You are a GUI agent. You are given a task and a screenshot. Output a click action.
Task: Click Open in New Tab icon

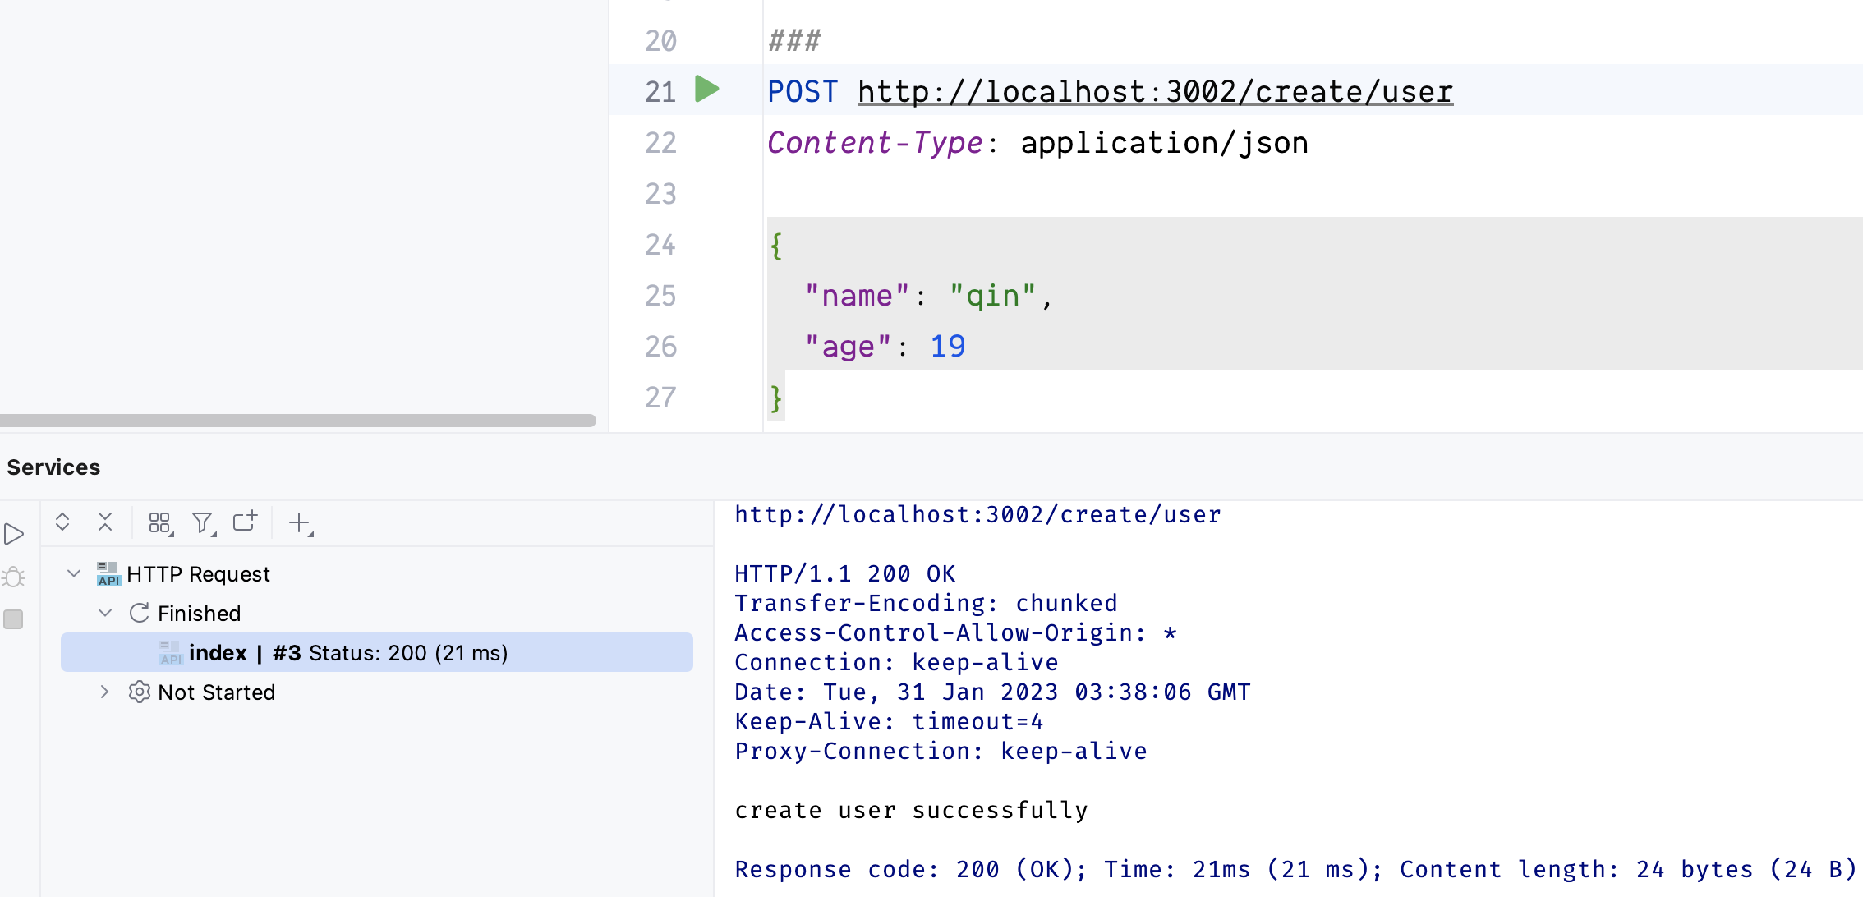click(x=245, y=522)
